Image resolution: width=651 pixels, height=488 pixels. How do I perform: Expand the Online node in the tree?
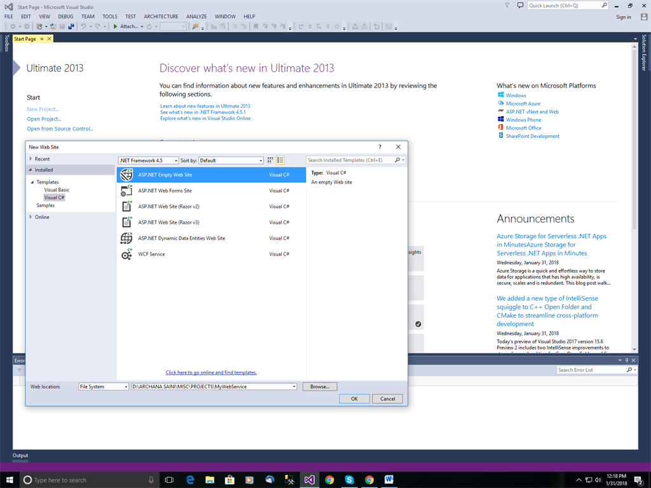(31, 217)
